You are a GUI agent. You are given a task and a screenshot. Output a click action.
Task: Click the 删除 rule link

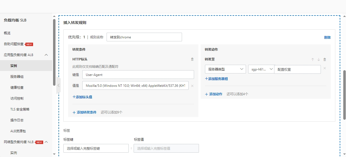click(327, 38)
